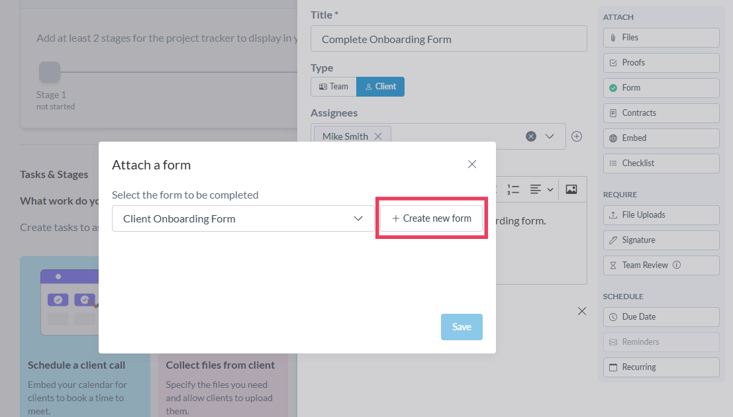Click the Create new form button
Screen dimensions: 733x417
[431, 218]
